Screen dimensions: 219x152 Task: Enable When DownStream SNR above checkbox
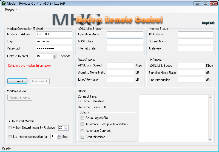point(10,128)
